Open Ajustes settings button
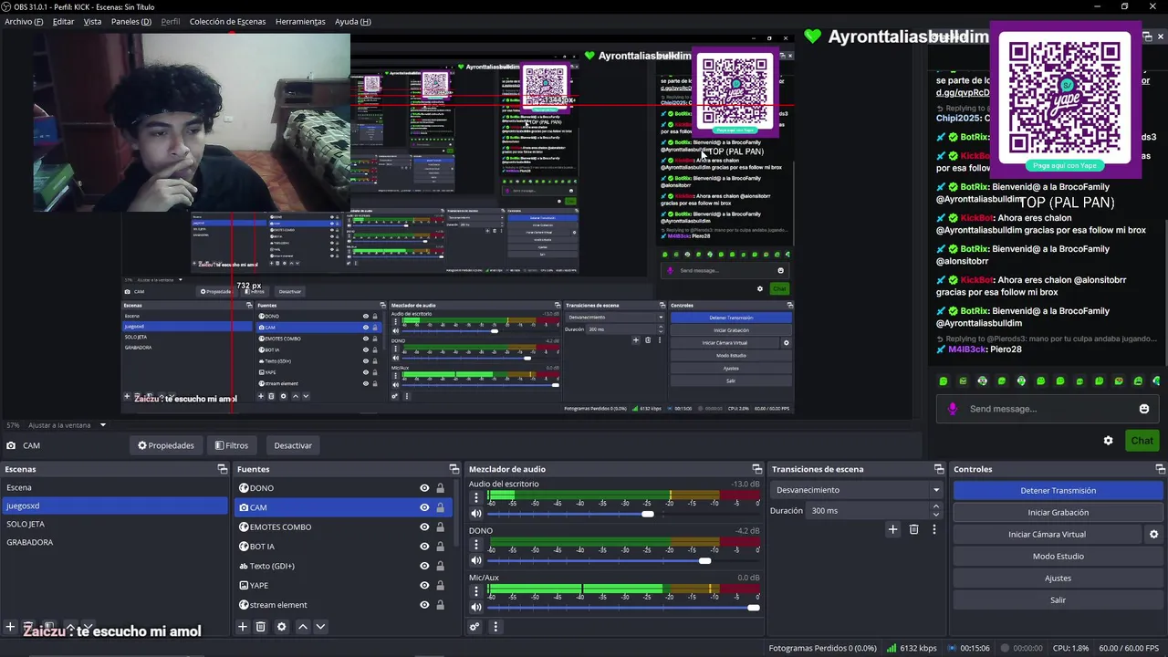This screenshot has height=657, width=1168. pyautogui.click(x=1058, y=579)
